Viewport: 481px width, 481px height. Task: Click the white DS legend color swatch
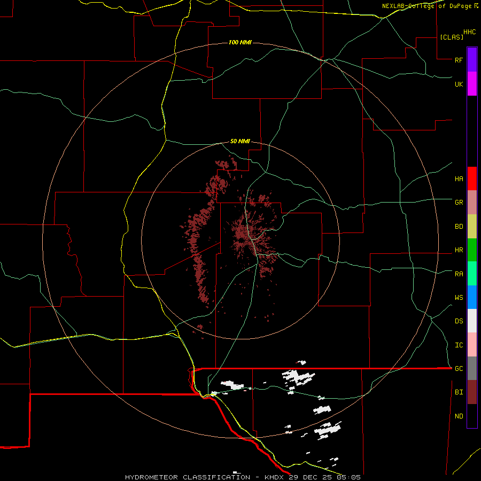[x=472, y=321]
